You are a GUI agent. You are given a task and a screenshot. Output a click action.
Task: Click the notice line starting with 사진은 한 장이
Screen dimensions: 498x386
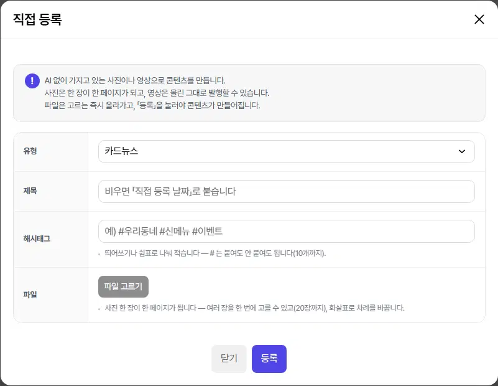pos(157,93)
